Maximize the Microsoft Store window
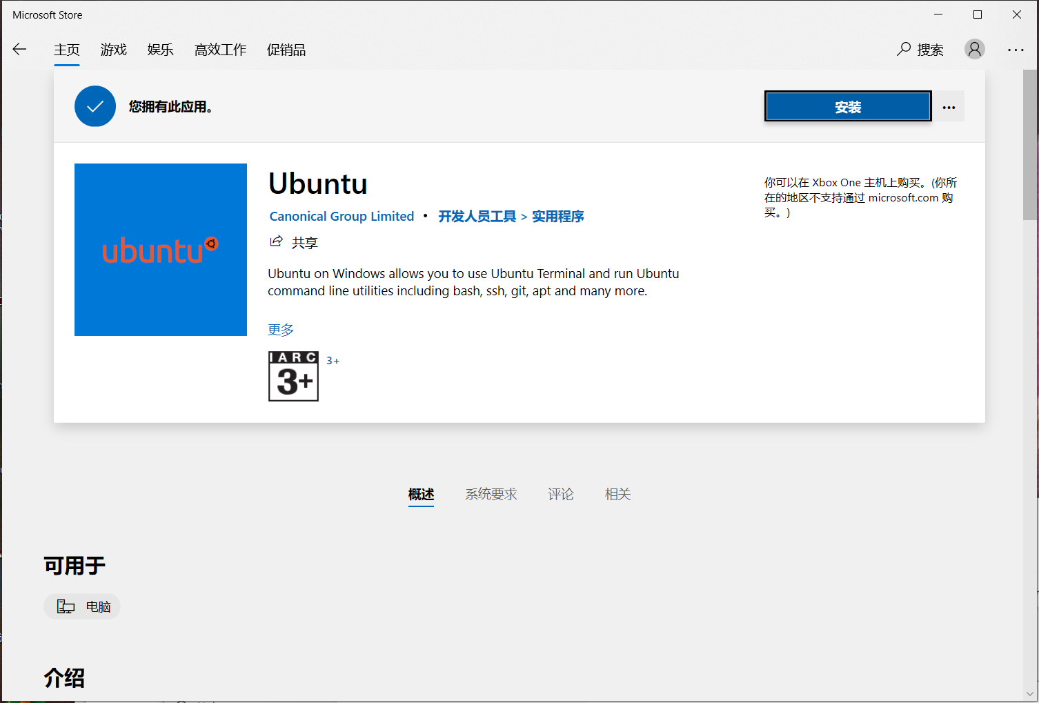This screenshot has width=1039, height=703. click(x=978, y=14)
